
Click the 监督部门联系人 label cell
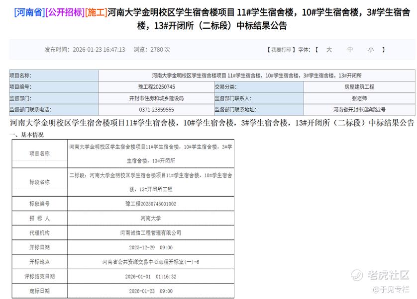[259, 98]
